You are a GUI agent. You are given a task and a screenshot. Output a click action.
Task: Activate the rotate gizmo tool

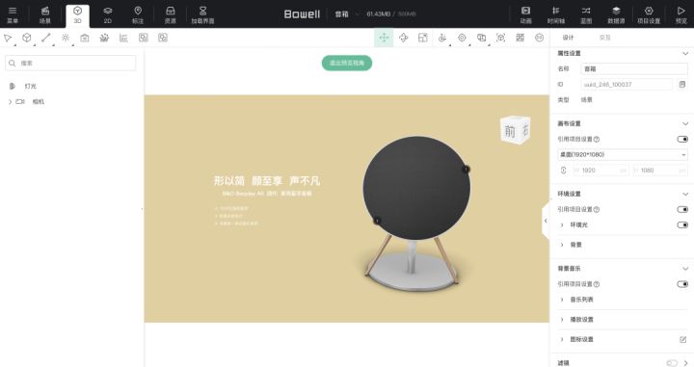(403, 38)
